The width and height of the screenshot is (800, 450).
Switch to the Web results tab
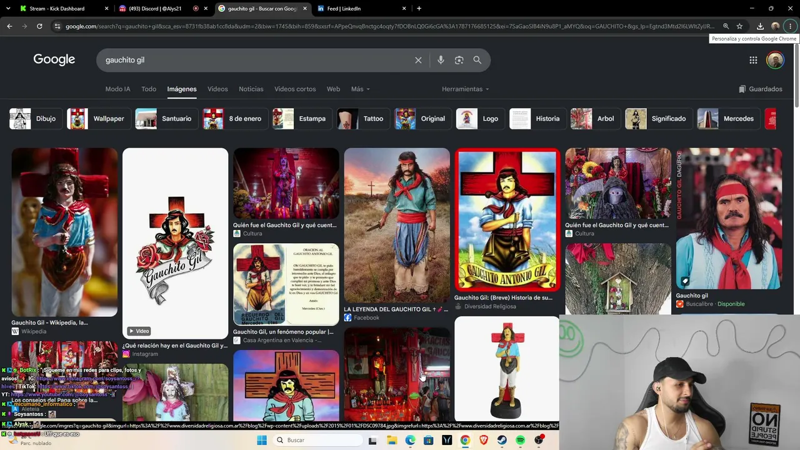[x=333, y=89]
